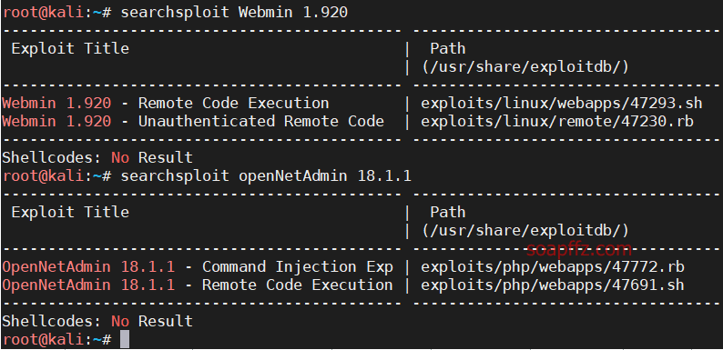
Task: Click 'OpenNetAdmin 18.1.1 - Remote Code Execution' entry
Action: coord(198,285)
